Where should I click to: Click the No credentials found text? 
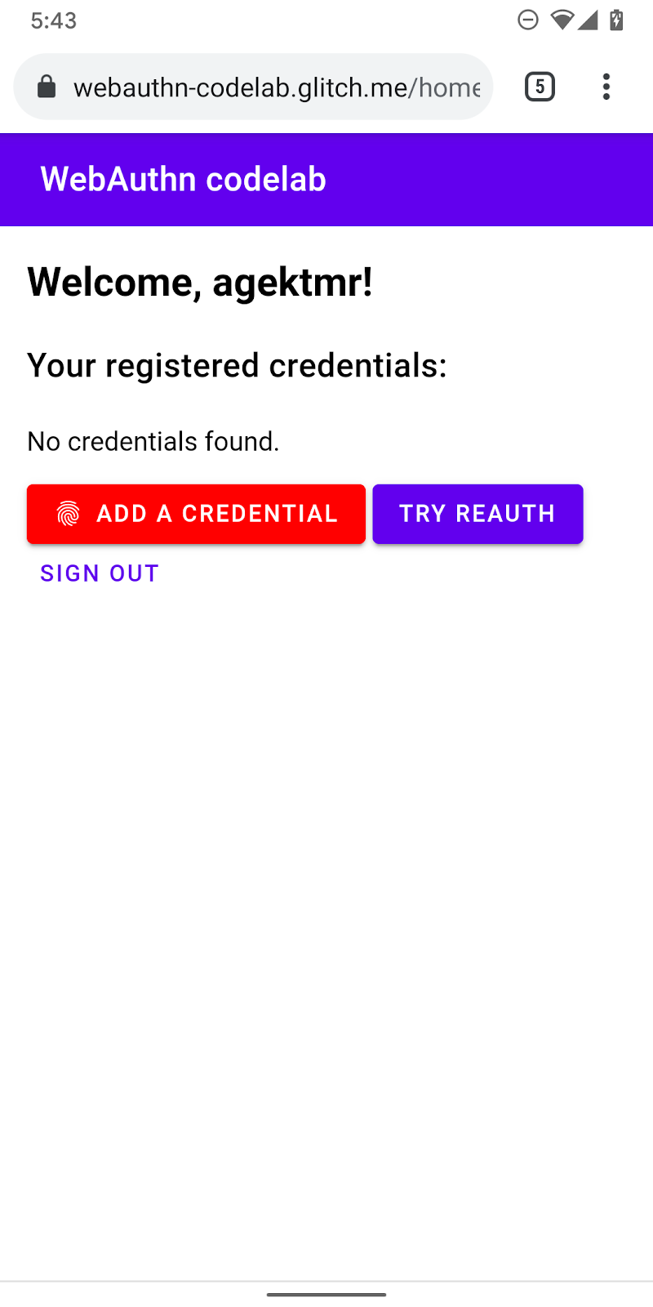[x=153, y=441]
